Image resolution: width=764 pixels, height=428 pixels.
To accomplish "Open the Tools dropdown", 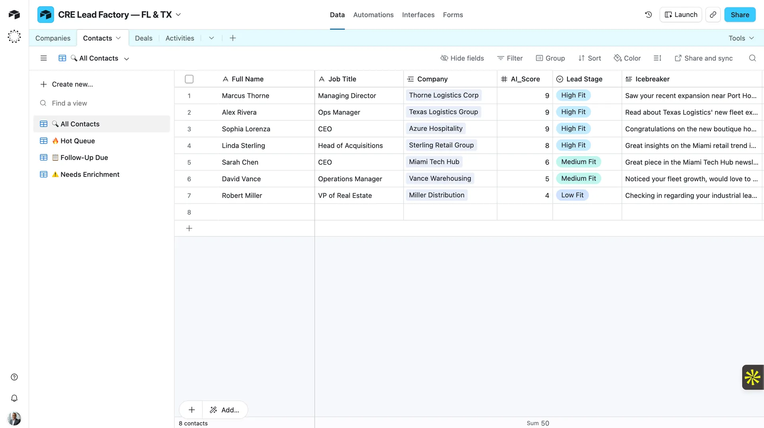I will tap(741, 38).
